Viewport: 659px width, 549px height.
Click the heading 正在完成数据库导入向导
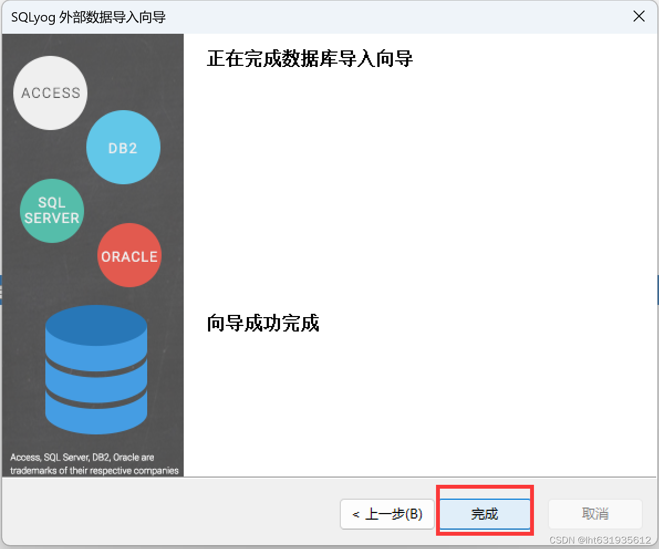310,59
